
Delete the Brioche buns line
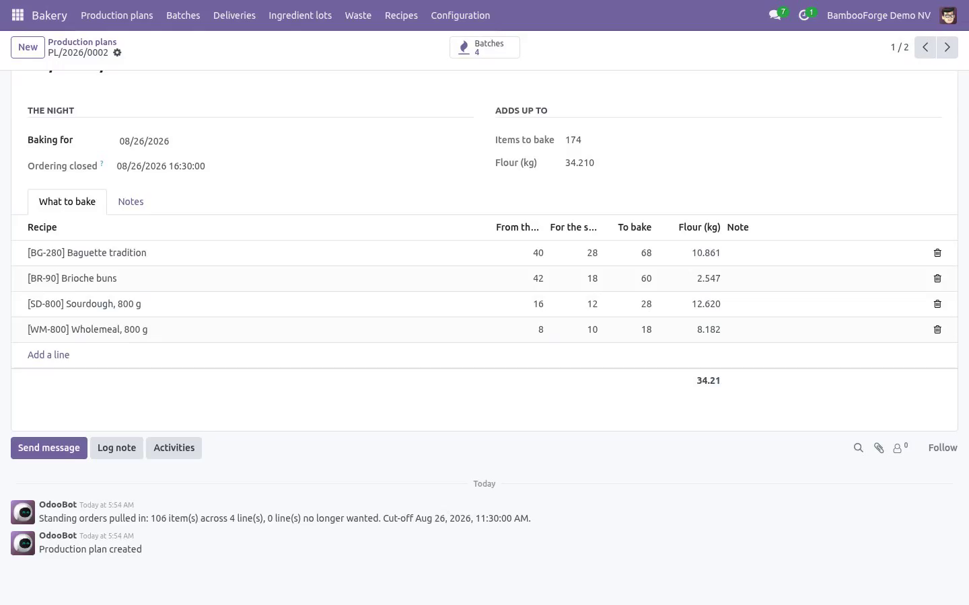(937, 278)
